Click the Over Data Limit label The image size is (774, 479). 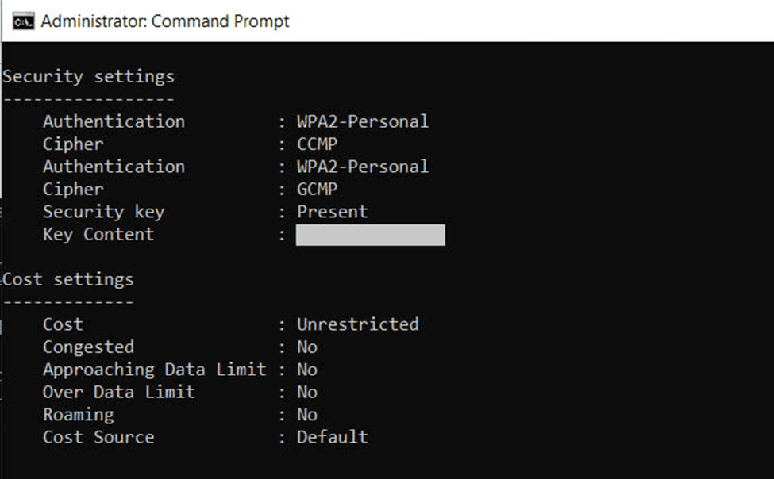pos(118,393)
